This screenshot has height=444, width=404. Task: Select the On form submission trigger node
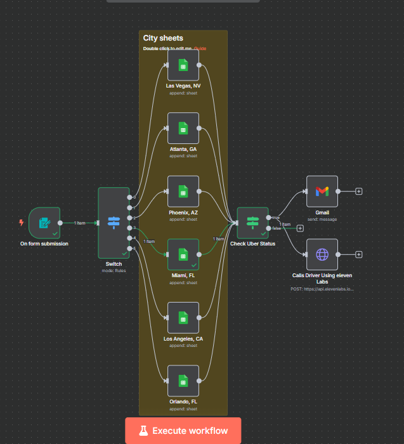[44, 223]
